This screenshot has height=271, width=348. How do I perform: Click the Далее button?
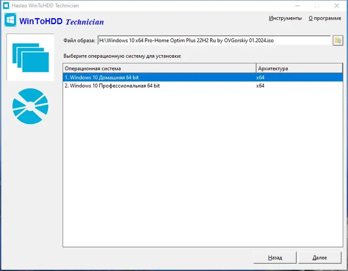[x=320, y=258]
